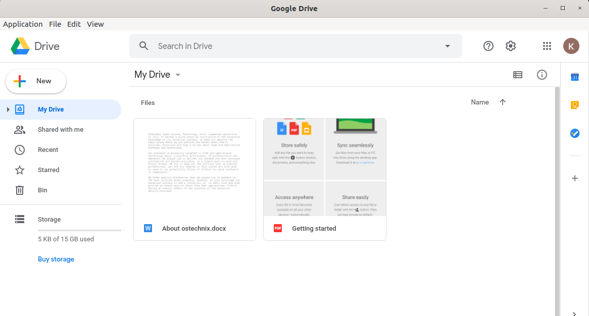589x316 pixels.
Task: Expand My Drive tree arrow in sidebar
Action: (x=8, y=110)
